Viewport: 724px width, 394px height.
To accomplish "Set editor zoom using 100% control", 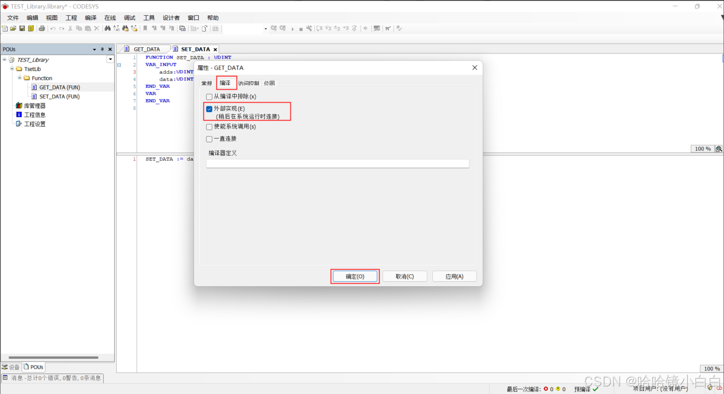I will coord(702,149).
